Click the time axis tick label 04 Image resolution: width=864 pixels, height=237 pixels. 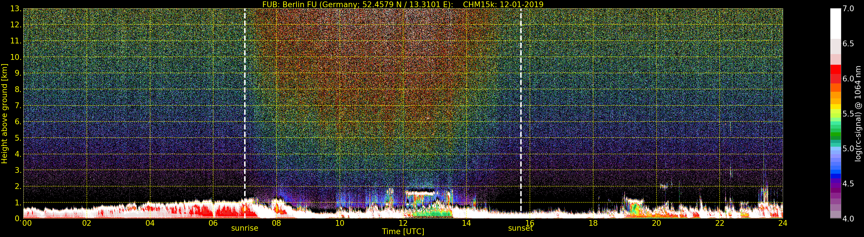(150, 223)
